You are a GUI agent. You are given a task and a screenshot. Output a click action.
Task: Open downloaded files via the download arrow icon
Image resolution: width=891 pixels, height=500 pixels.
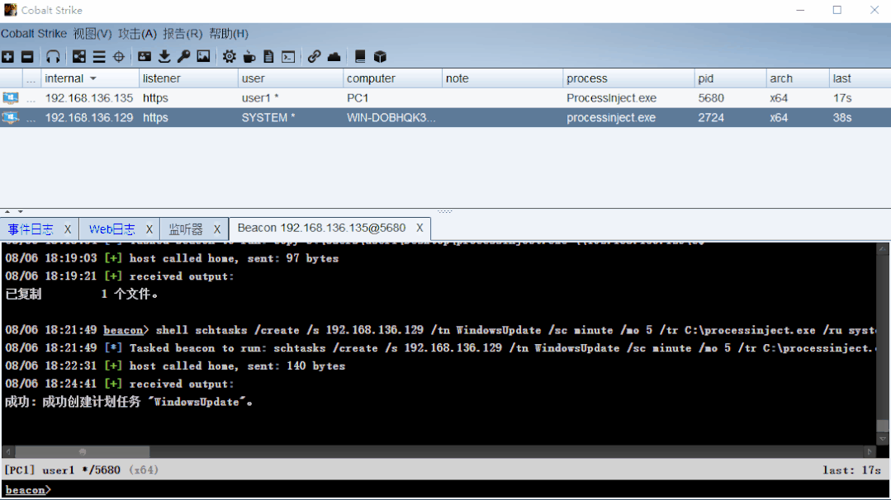point(164,57)
